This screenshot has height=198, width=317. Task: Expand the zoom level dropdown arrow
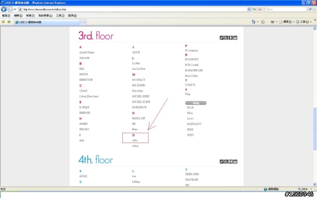tap(311, 189)
